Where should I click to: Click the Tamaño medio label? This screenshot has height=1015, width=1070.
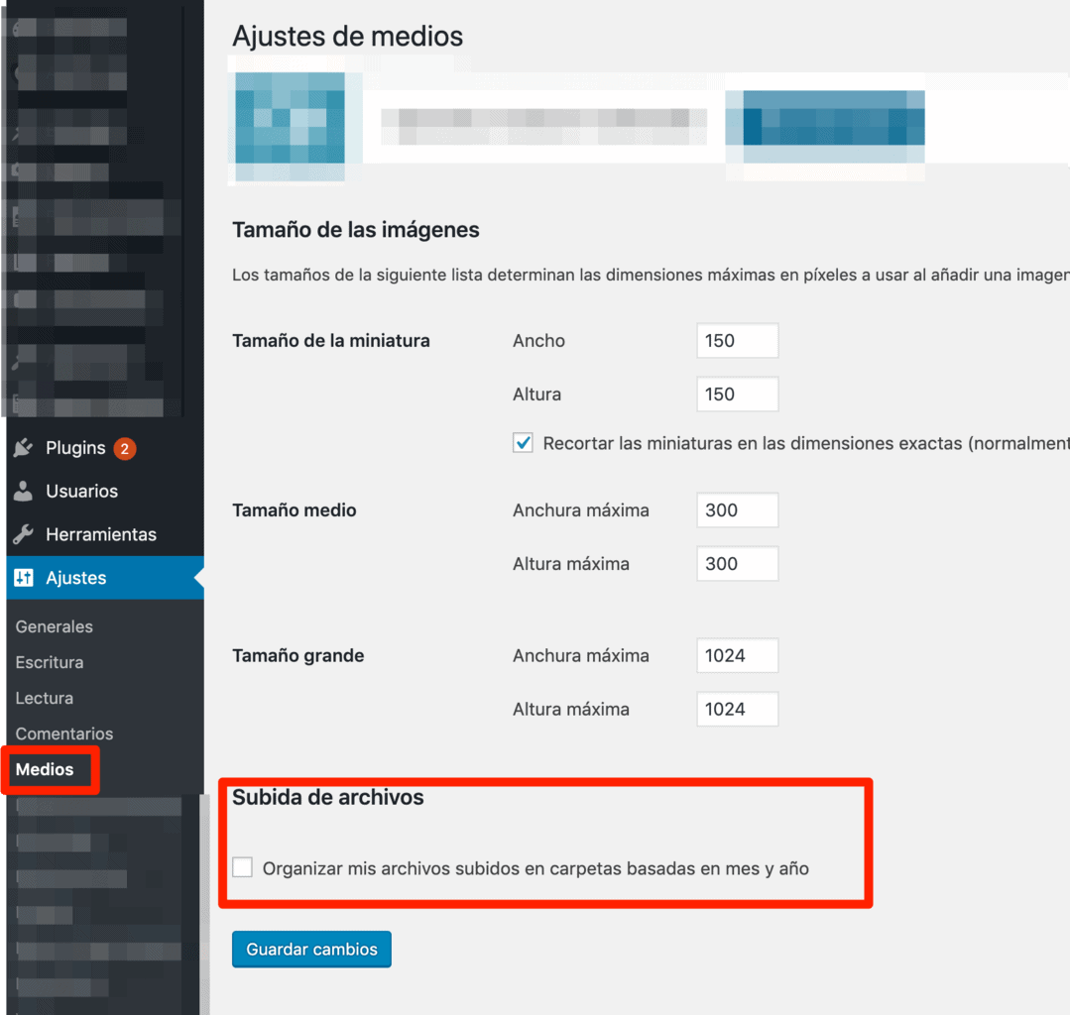(x=295, y=510)
